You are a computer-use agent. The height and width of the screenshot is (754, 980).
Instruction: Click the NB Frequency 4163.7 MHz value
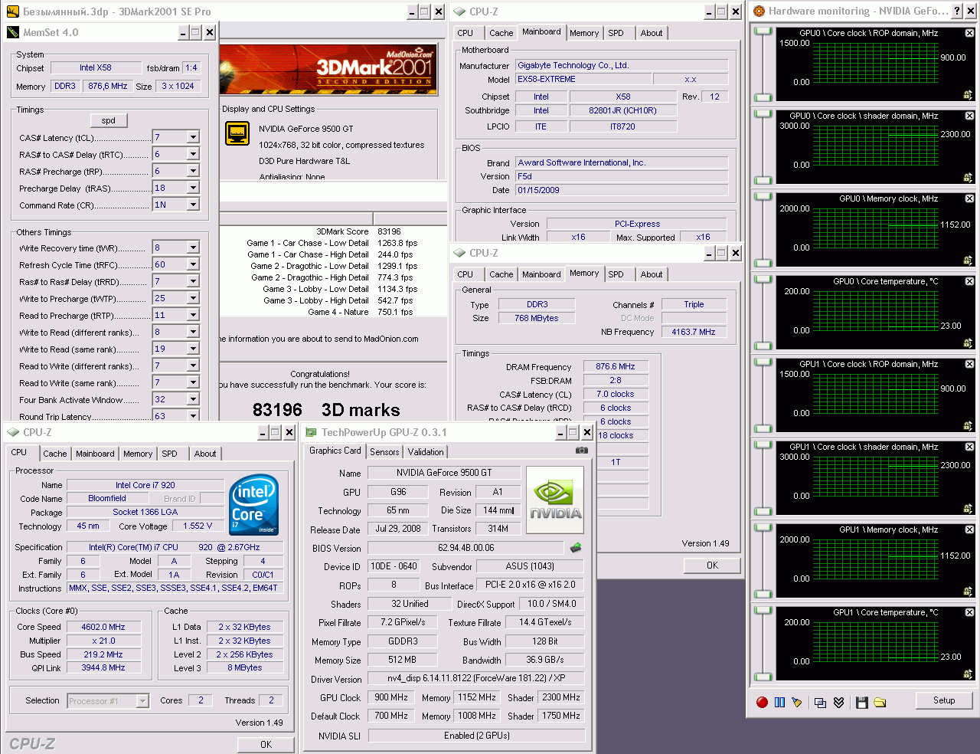coord(693,332)
